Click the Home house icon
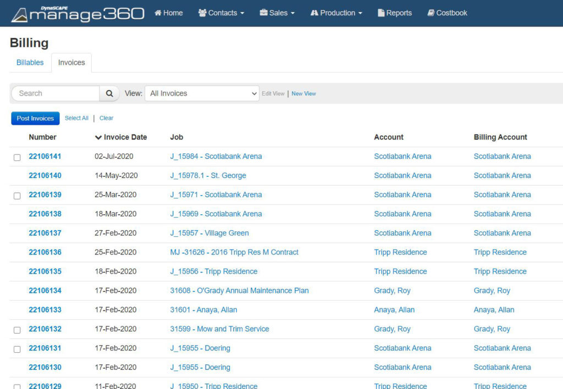This screenshot has width=563, height=389. click(x=158, y=13)
